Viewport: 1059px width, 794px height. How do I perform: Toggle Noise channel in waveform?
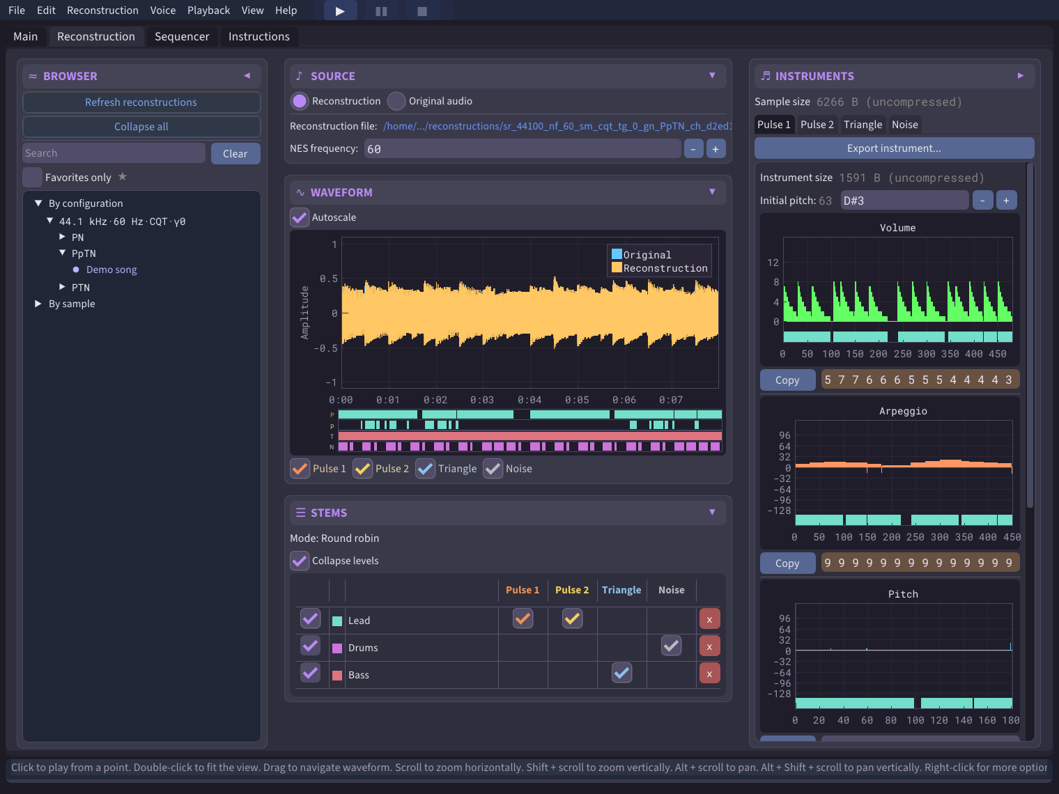(493, 469)
